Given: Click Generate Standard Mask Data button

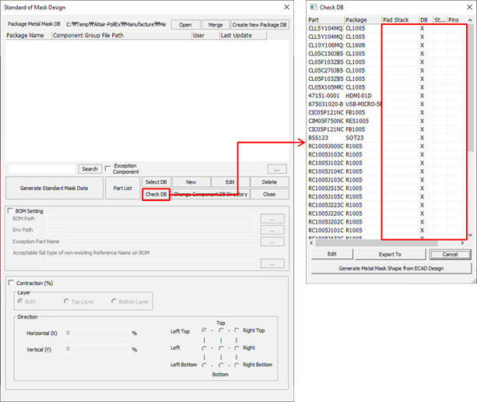Looking at the screenshot, I should pos(54,188).
